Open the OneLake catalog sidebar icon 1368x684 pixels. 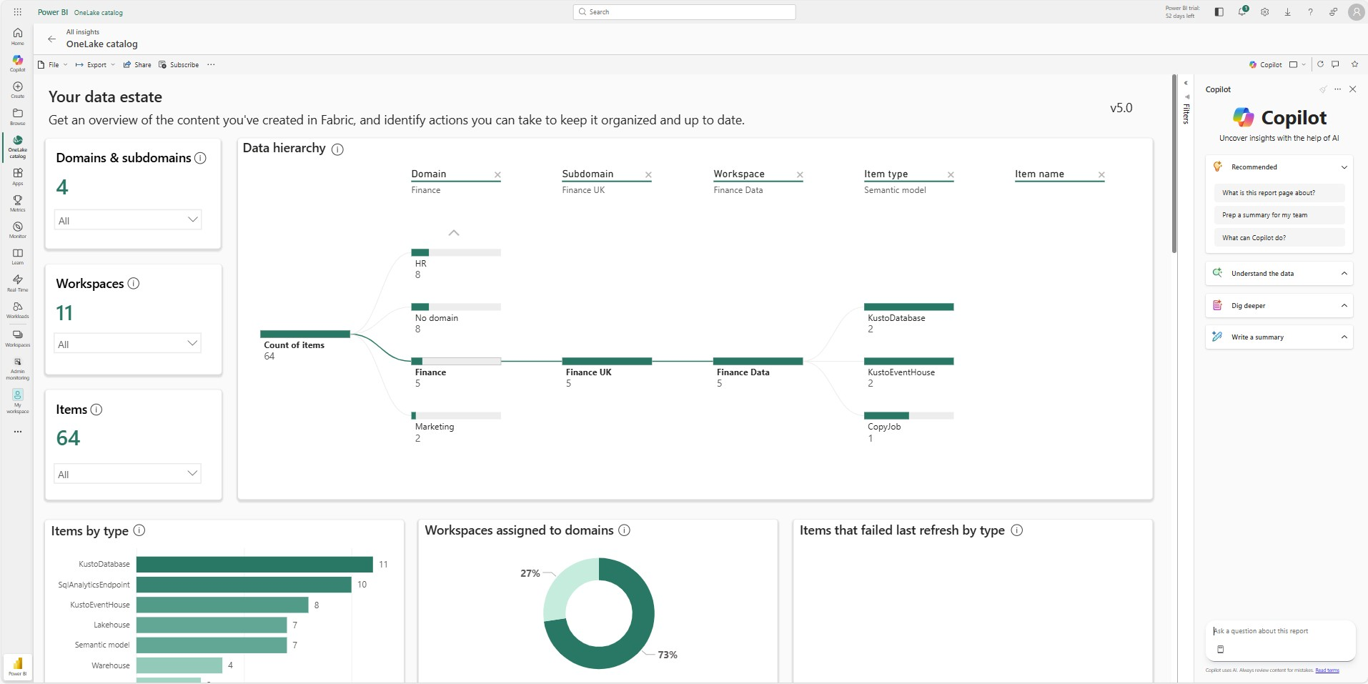(17, 144)
